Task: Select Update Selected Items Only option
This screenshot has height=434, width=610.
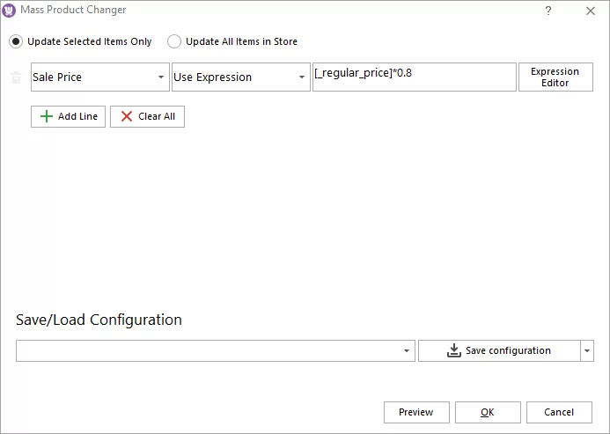Action: tap(17, 41)
